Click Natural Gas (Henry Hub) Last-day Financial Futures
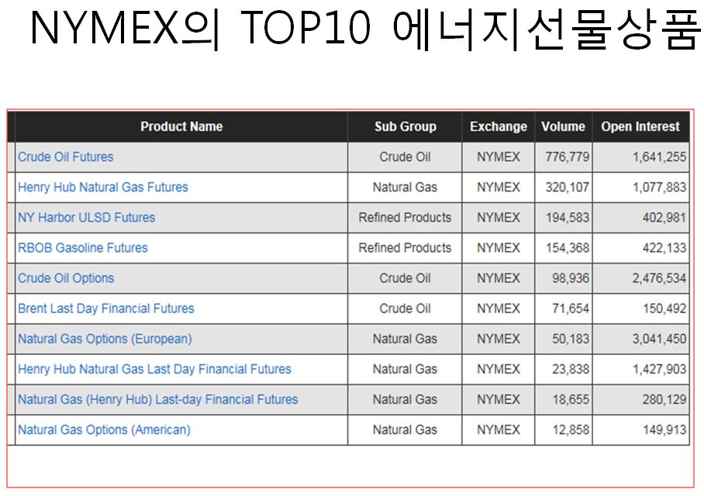The height and width of the screenshot is (496, 704). pos(157,399)
